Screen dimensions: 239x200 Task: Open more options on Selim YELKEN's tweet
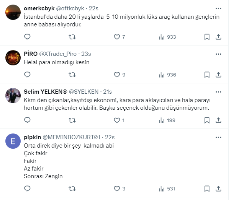point(218,92)
